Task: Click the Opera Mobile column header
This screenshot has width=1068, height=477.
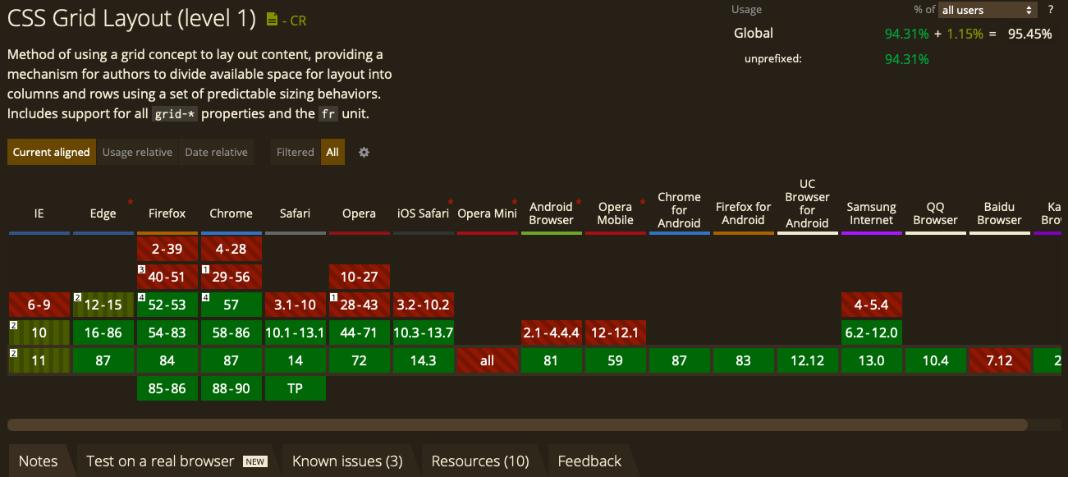Action: pyautogui.click(x=615, y=213)
